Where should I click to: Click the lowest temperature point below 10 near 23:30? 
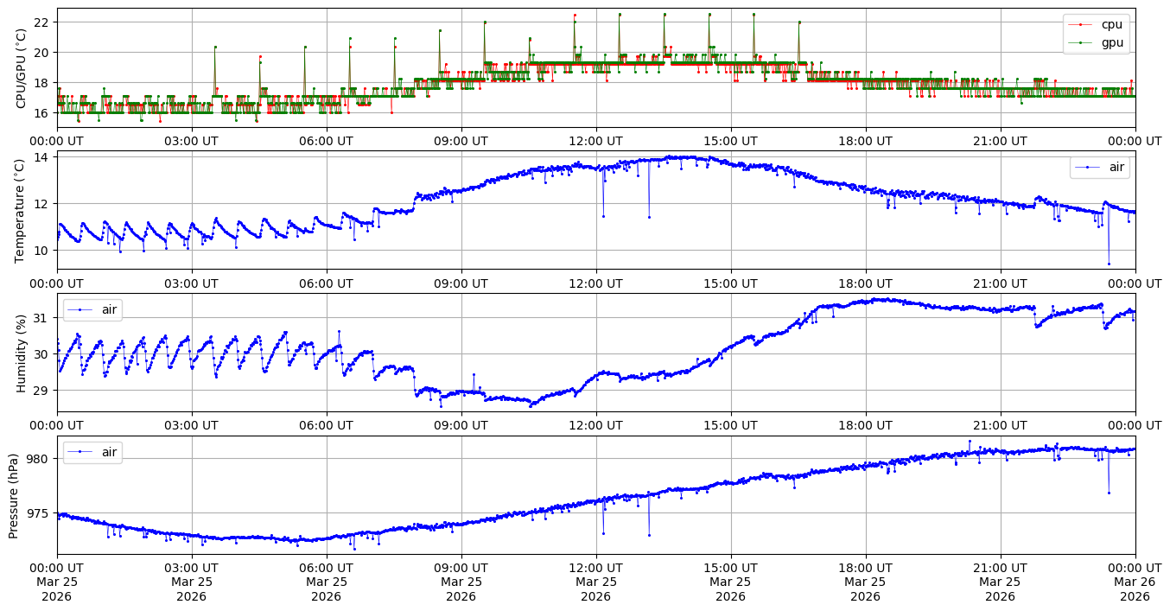1109,264
